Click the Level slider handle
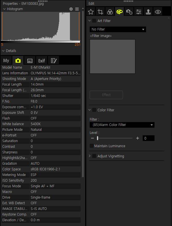 (98, 138)
